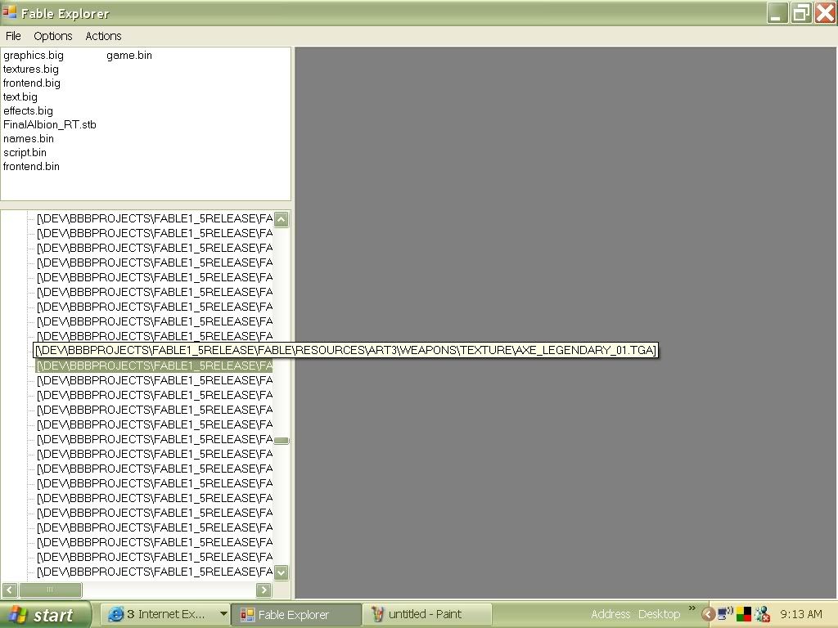Select frontend.big in the file list

coord(32,83)
